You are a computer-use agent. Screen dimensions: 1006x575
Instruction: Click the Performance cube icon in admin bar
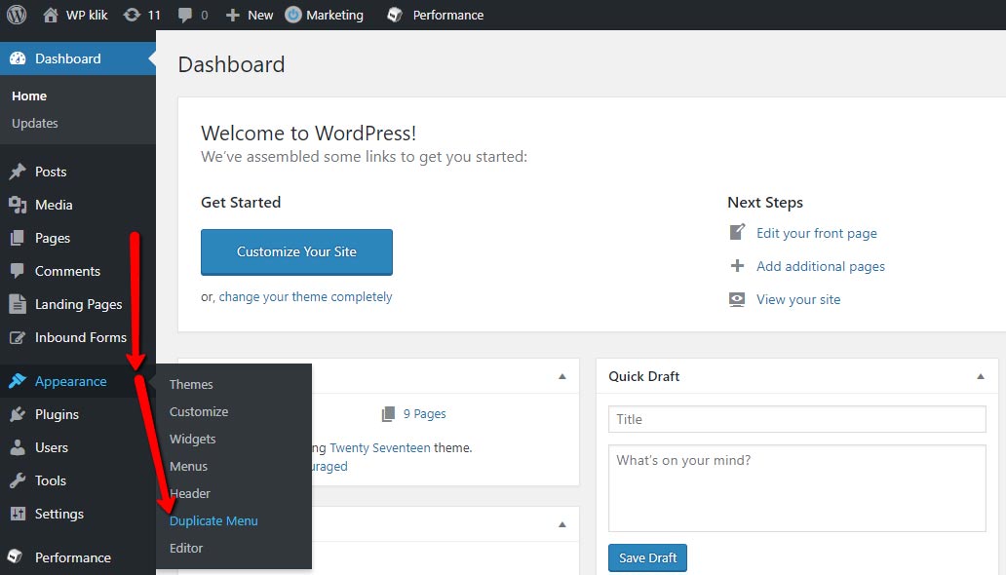(x=395, y=15)
